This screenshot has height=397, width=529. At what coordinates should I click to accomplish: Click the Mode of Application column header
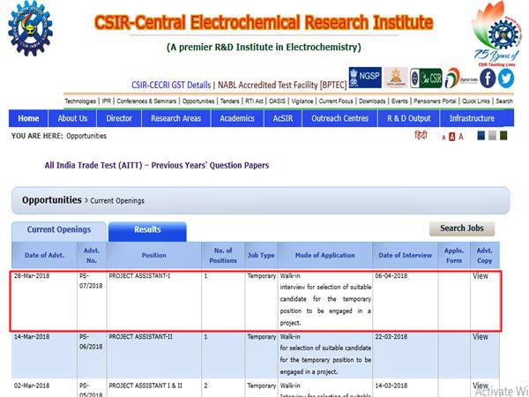pos(324,256)
